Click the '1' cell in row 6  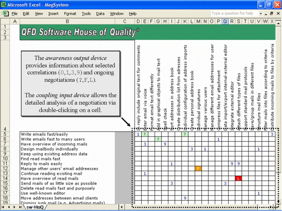coord(218,139)
